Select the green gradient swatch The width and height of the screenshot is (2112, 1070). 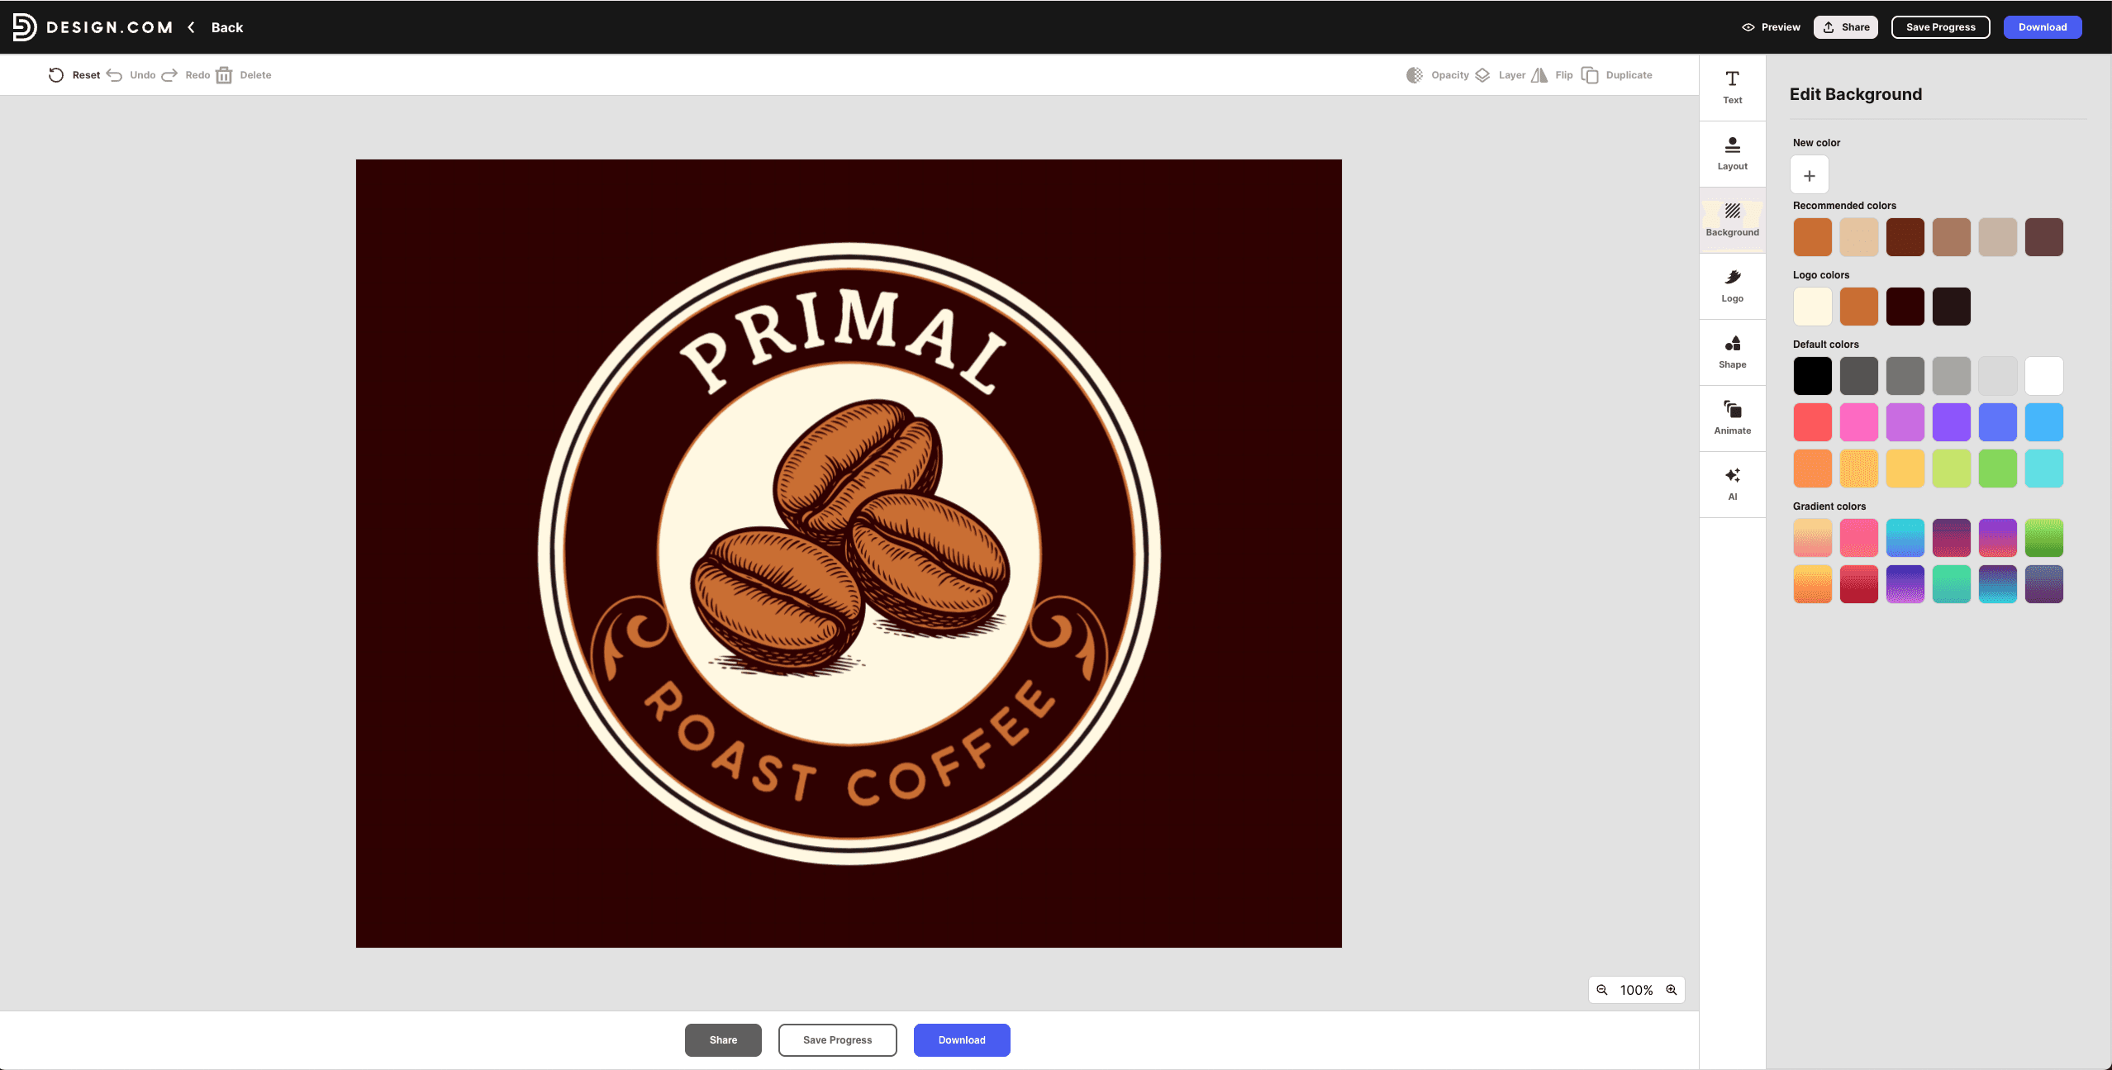click(x=2044, y=538)
